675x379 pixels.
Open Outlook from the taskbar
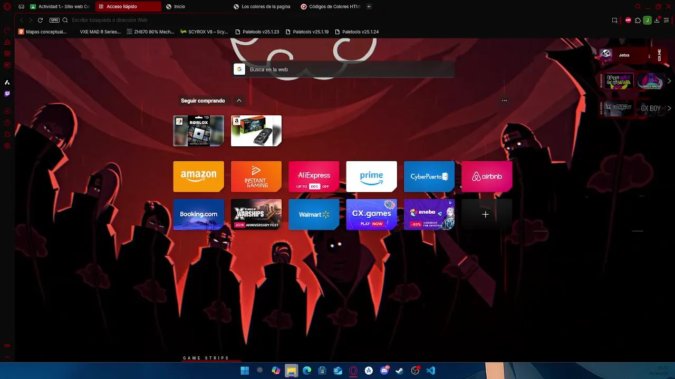coord(338,371)
